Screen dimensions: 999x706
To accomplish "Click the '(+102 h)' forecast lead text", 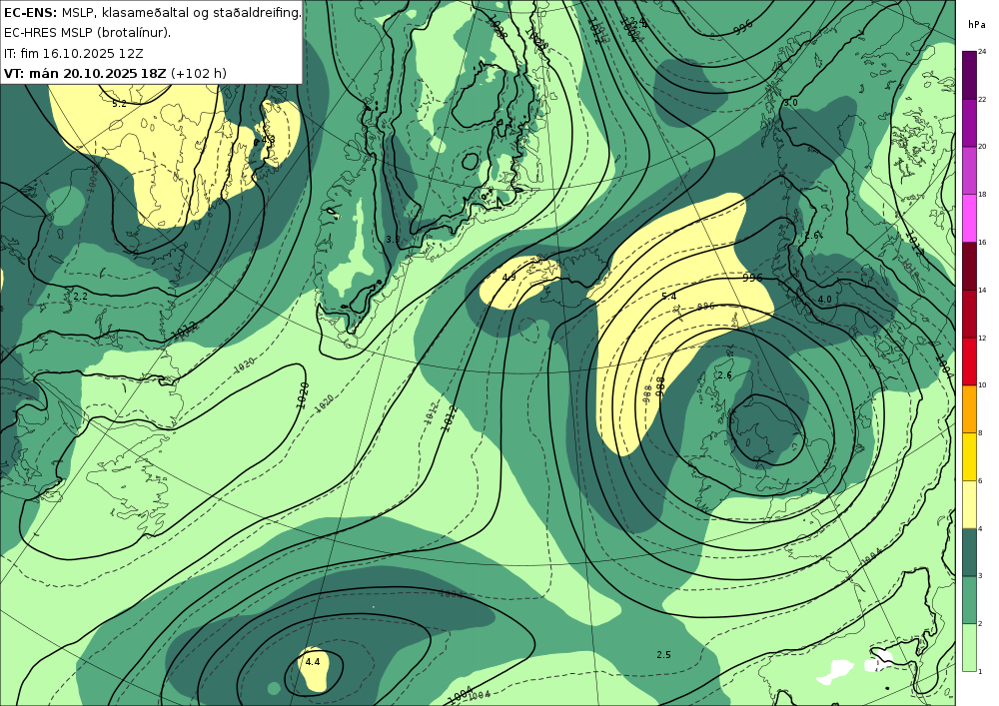I will [198, 73].
